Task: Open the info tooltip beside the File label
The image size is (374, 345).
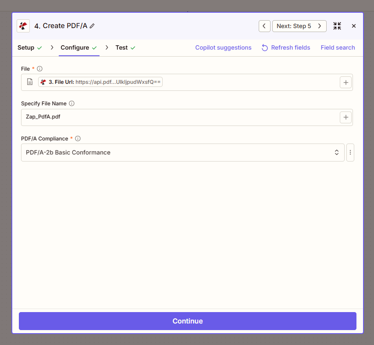Action: [x=39, y=68]
